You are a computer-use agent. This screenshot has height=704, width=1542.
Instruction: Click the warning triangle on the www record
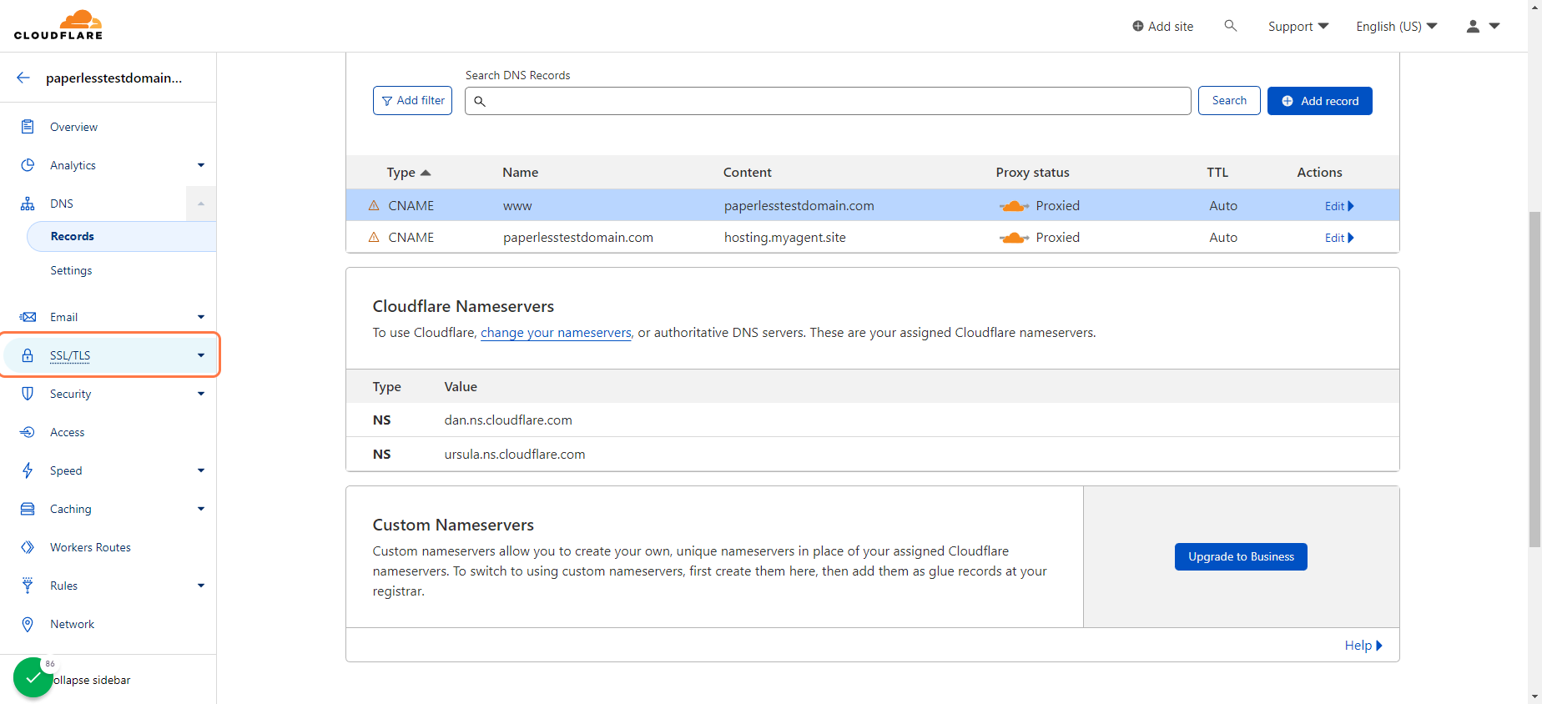[x=374, y=205]
